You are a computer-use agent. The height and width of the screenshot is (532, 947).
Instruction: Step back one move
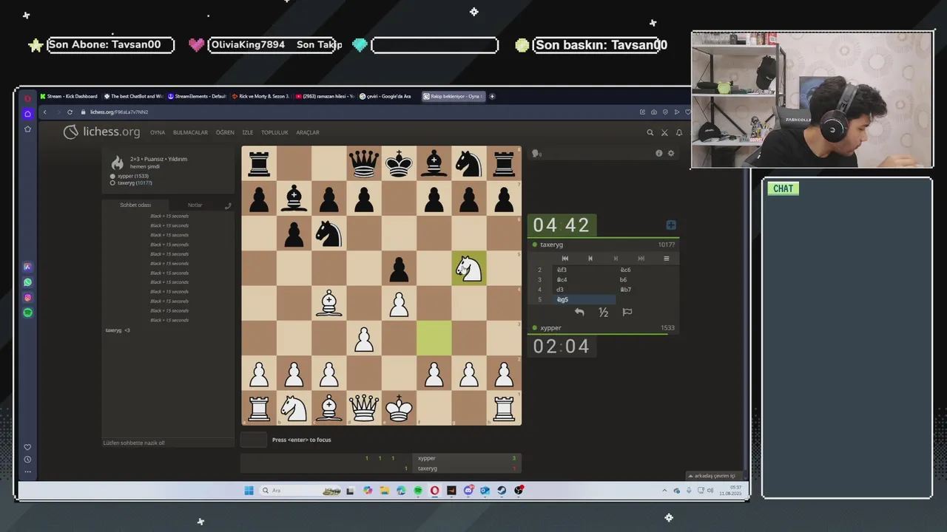click(x=590, y=258)
